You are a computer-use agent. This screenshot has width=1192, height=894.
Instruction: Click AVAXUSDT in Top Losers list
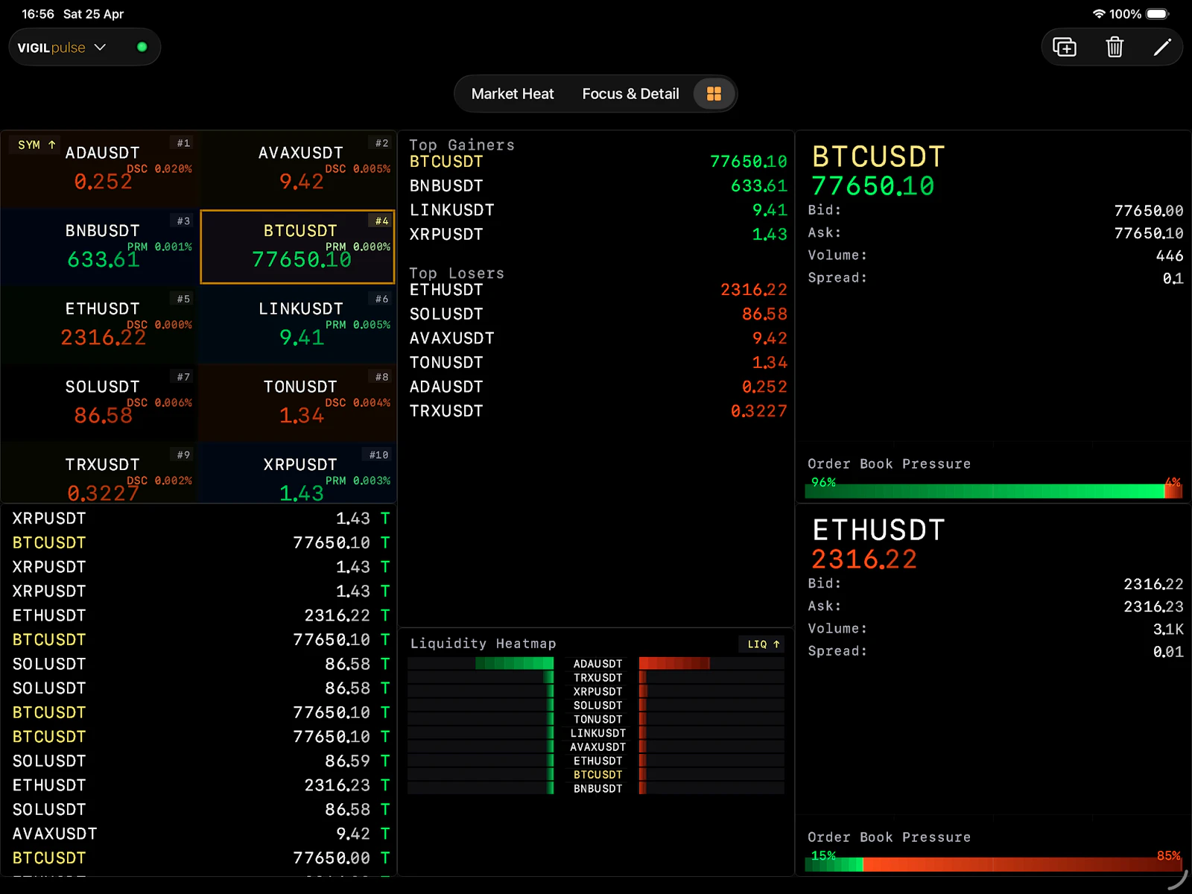pyautogui.click(x=597, y=338)
